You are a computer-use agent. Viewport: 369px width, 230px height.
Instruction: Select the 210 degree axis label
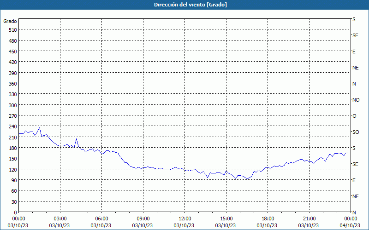(13, 138)
